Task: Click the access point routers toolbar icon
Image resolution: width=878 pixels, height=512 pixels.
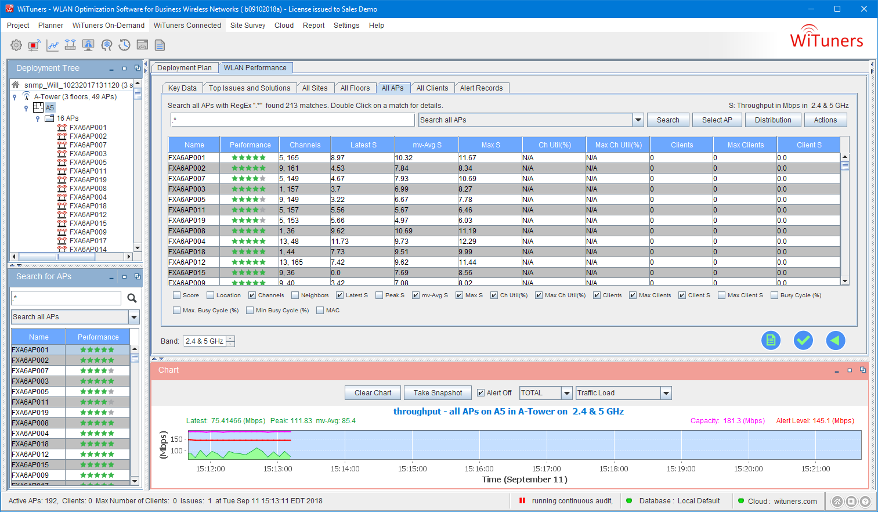Action: tap(70, 45)
